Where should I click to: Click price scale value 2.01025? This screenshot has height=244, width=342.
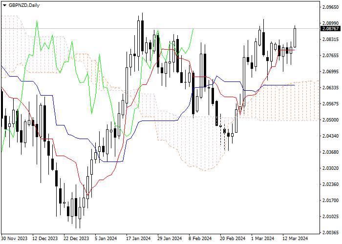(x=330, y=216)
